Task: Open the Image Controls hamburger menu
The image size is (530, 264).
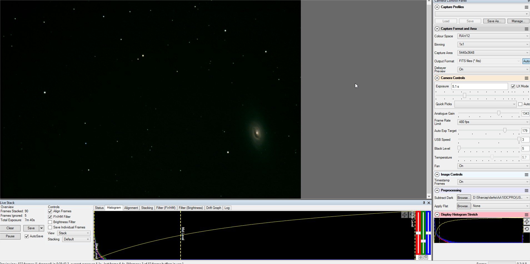Action: coord(526,175)
